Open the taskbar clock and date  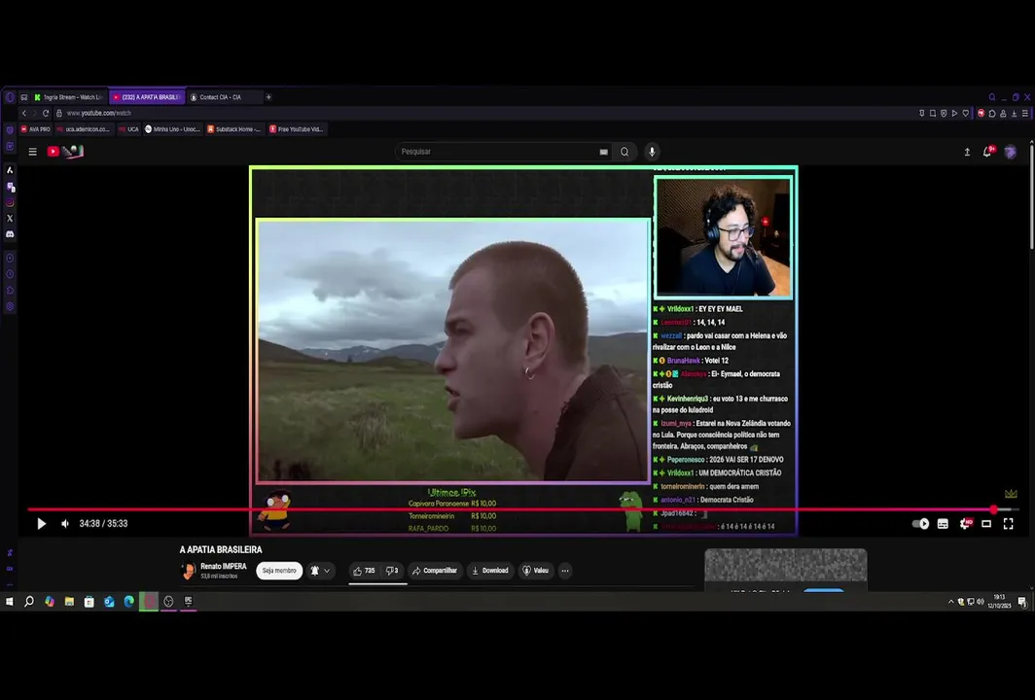(999, 602)
